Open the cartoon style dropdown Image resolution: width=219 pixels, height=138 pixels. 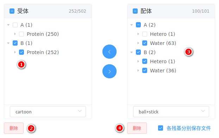[48, 112]
